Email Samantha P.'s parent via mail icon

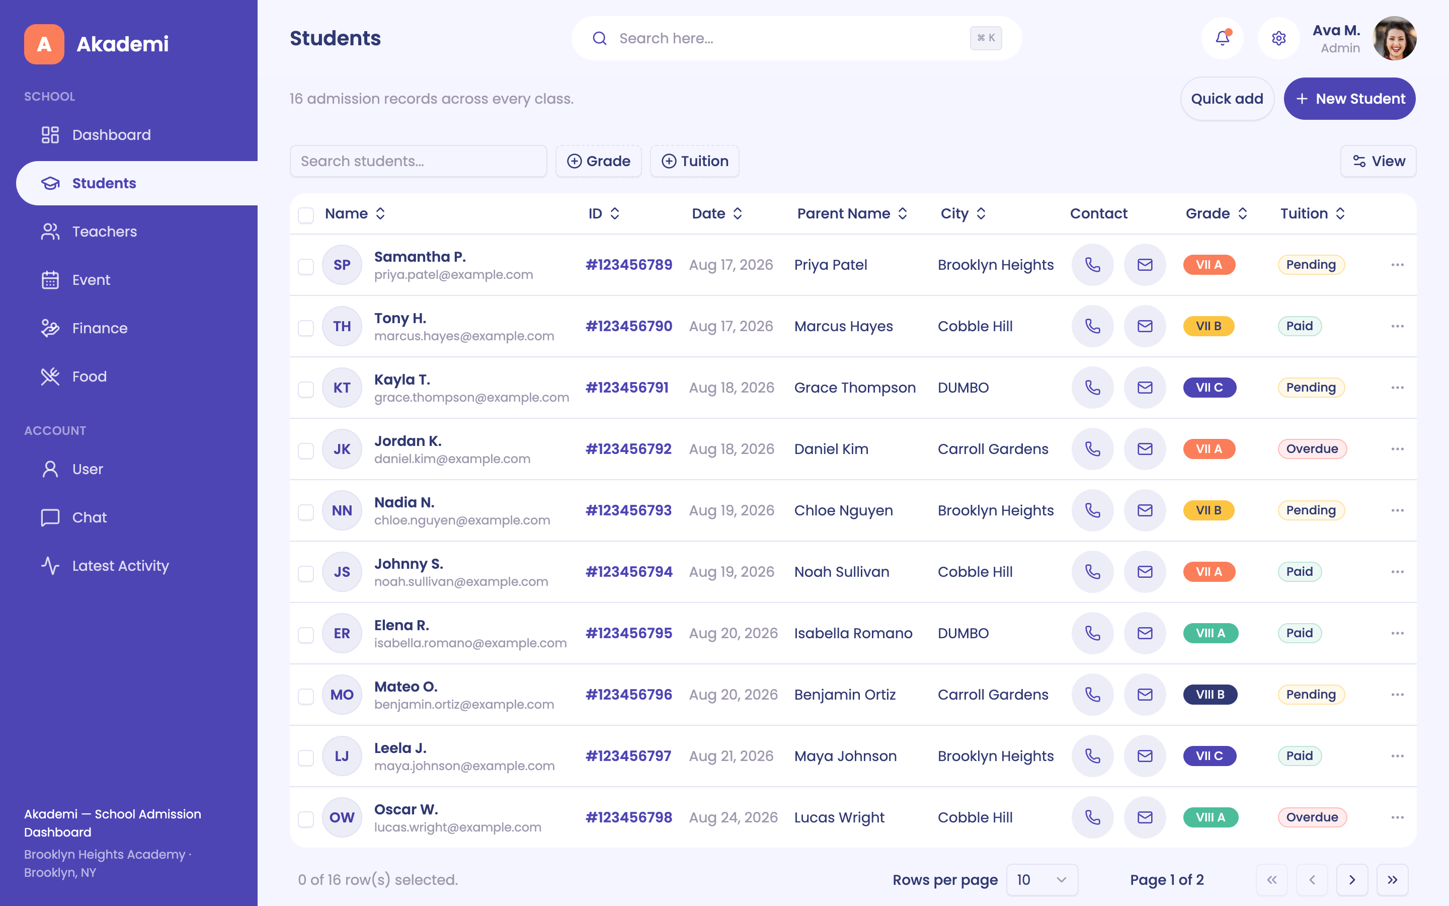pos(1145,265)
